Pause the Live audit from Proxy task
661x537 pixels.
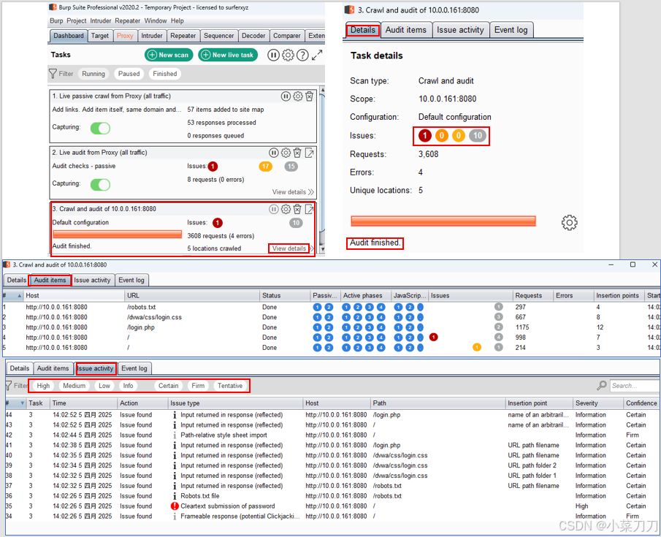click(274, 153)
